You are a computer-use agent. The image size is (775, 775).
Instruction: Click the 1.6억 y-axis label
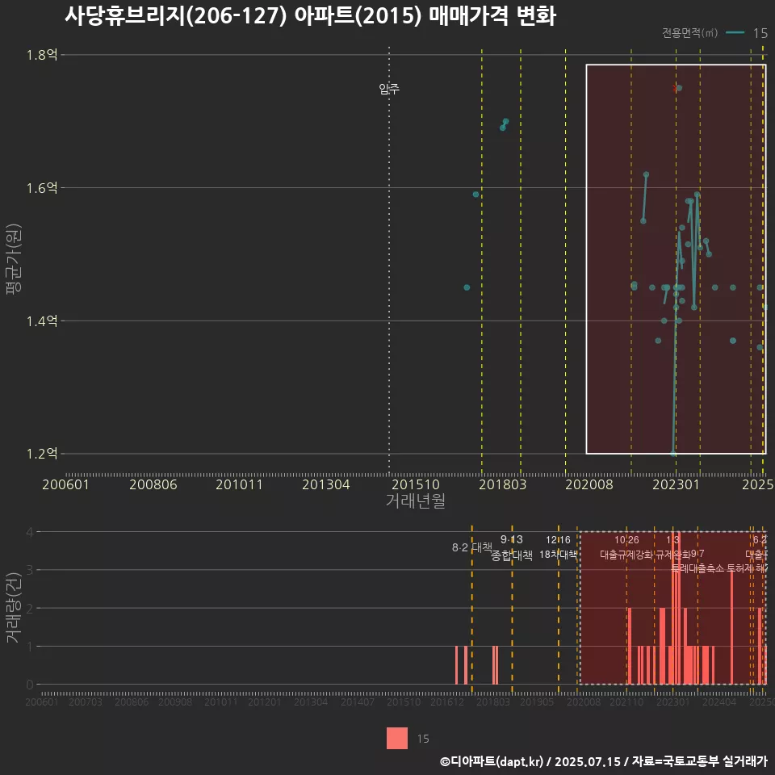tap(42, 188)
